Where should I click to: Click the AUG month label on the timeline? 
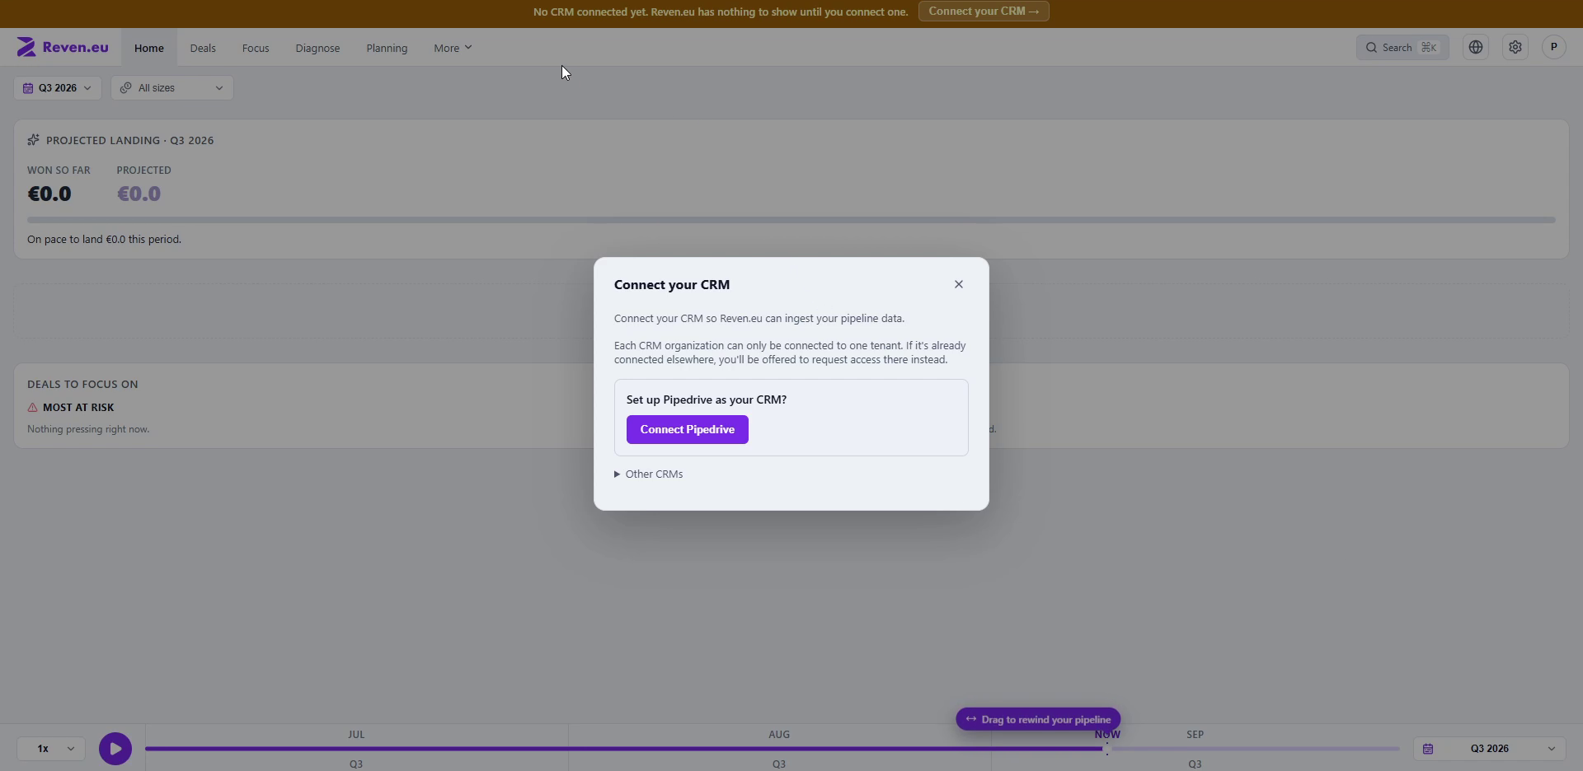779,735
